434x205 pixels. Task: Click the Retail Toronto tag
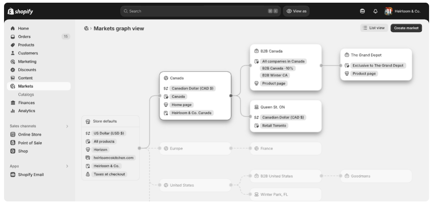(274, 125)
